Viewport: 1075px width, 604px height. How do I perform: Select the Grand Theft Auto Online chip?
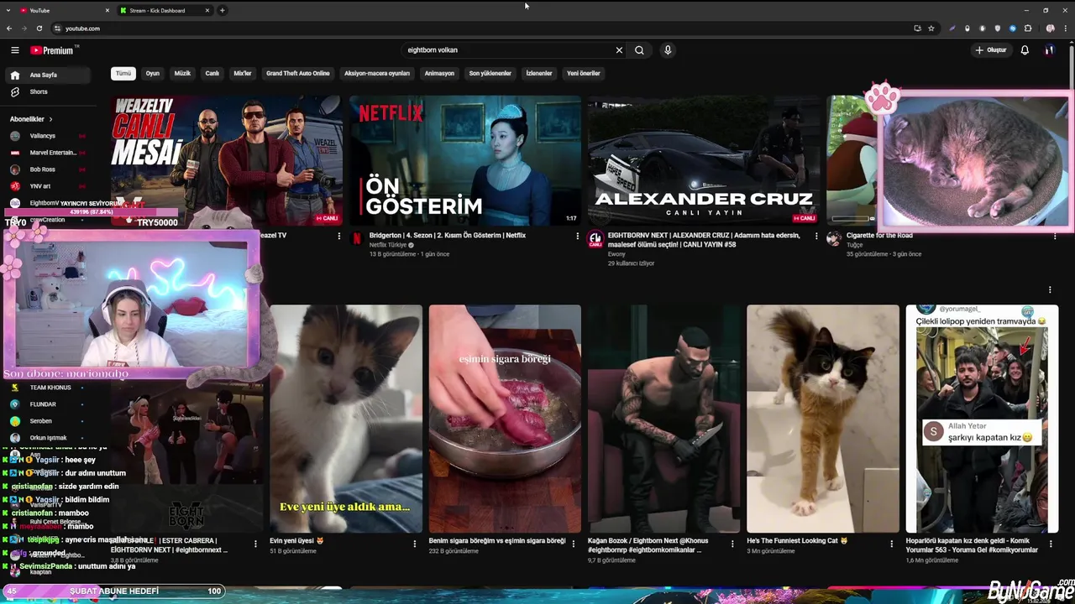(298, 73)
